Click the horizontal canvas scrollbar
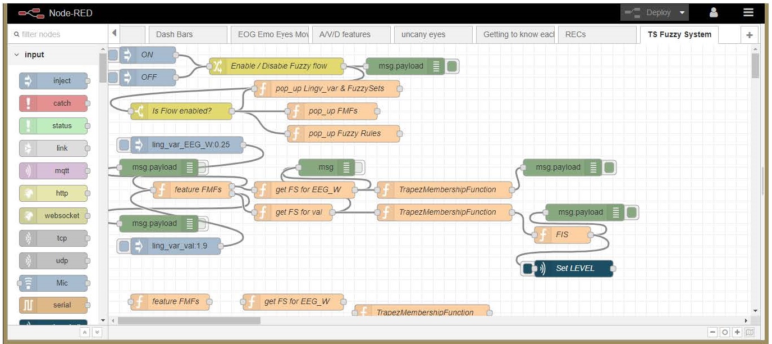The width and height of the screenshot is (772, 344). coord(189,320)
